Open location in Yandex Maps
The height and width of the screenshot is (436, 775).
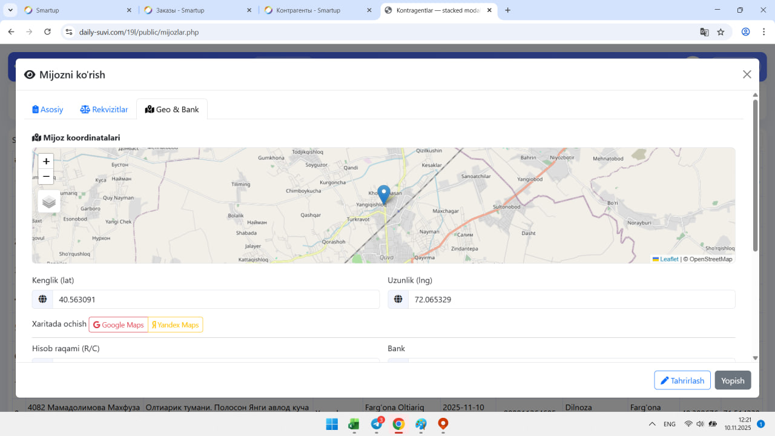click(176, 325)
